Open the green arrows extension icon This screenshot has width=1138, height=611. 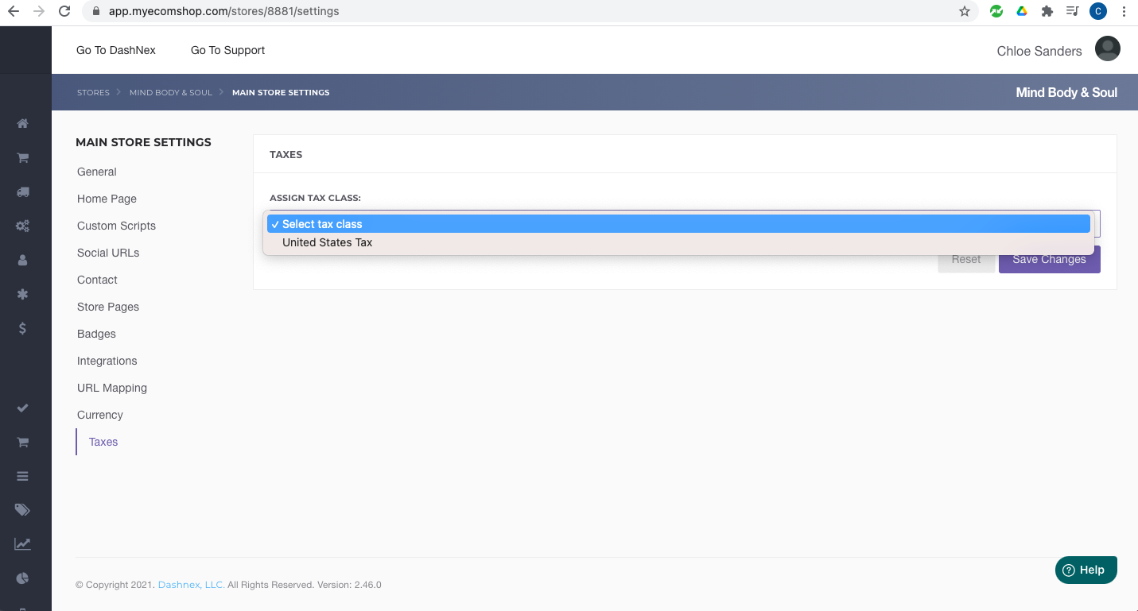pyautogui.click(x=996, y=11)
